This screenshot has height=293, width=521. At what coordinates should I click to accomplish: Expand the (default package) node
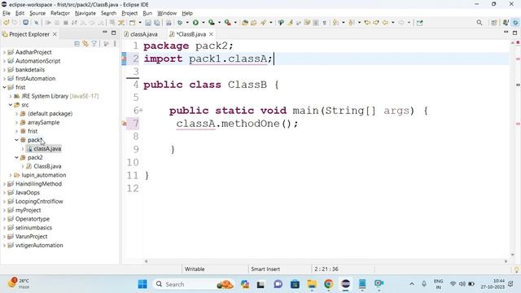(x=16, y=114)
